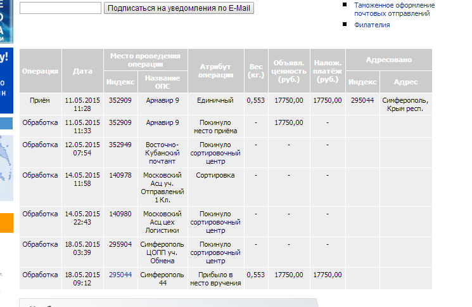Open the map image on the left edge
The width and height of the screenshot is (472, 307).
[x=6, y=165]
